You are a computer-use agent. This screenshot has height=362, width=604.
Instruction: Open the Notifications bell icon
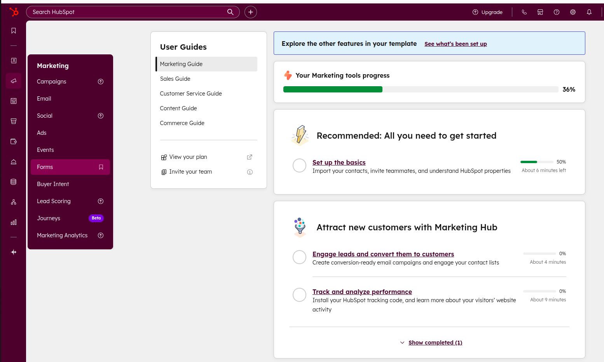589,12
